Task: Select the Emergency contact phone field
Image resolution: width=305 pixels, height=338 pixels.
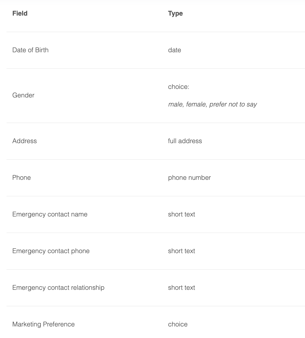Action: coord(51,251)
